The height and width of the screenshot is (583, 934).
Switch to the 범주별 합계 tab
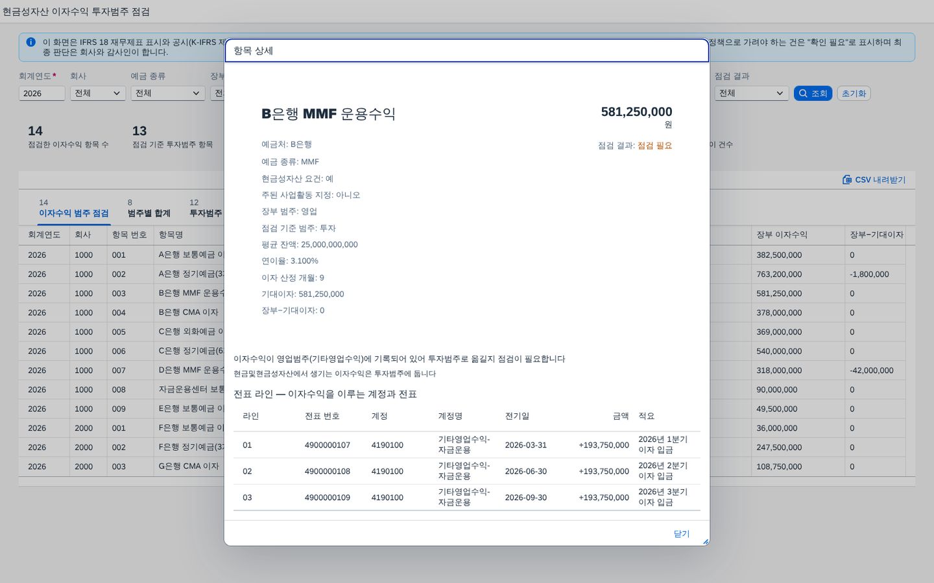pyautogui.click(x=149, y=208)
